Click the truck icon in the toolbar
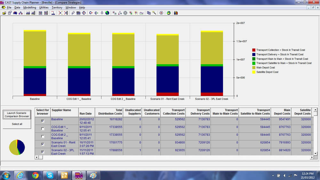Image resolution: width=320 pixels, height=180 pixels. click(78, 13)
